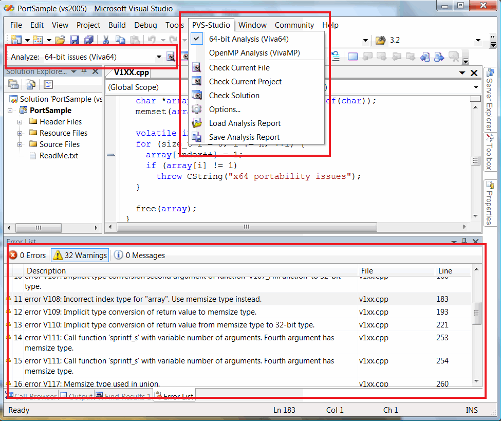Open the active files list dropdown arrow

[462, 73]
